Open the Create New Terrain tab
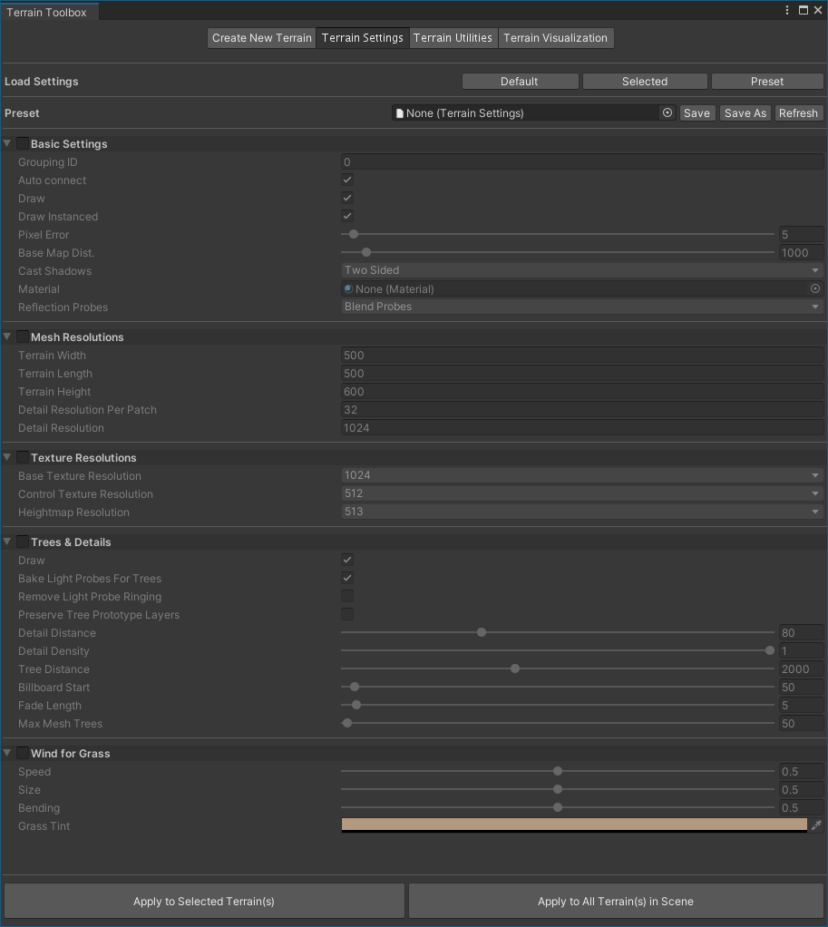 point(261,38)
